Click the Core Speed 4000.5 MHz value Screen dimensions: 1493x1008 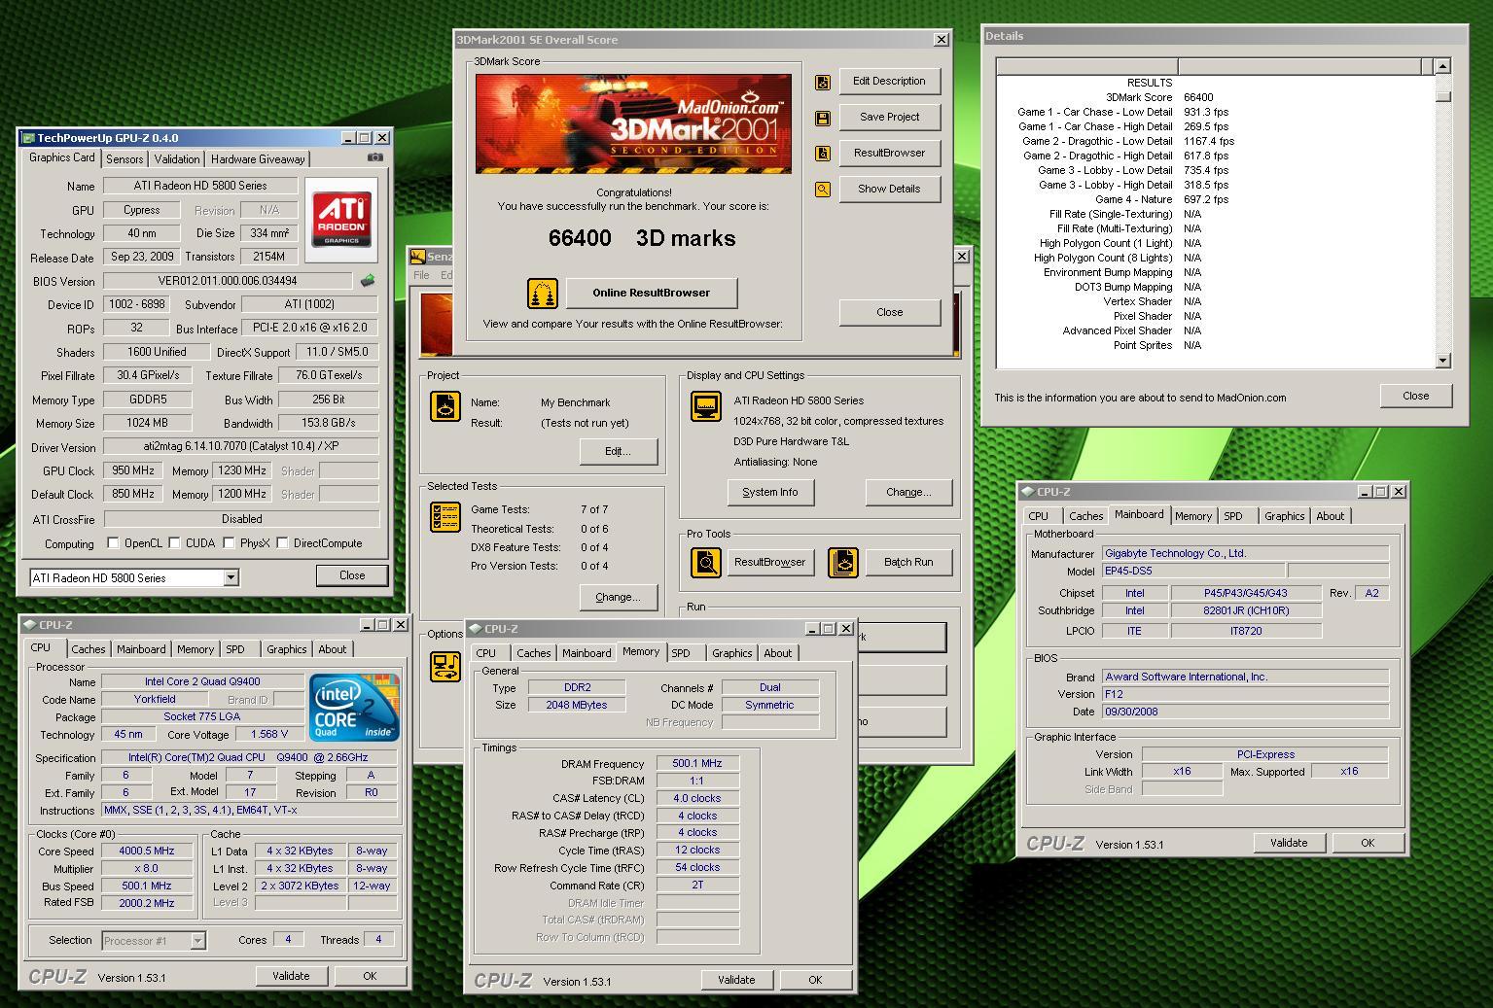146,851
